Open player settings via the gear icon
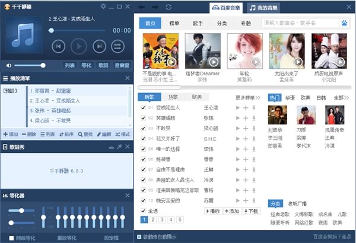 (104, 7)
